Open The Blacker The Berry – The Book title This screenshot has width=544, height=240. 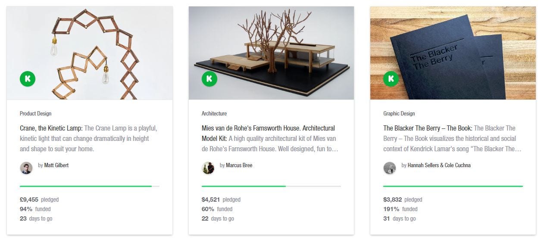click(427, 128)
